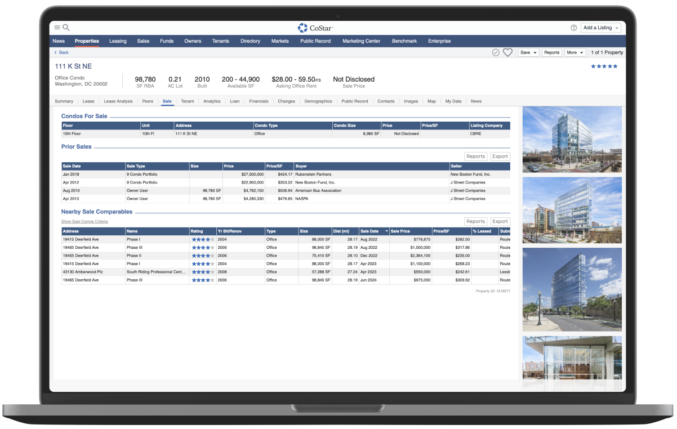The height and width of the screenshot is (429, 677).
Task: Expand the Add a Listing dropdown
Action: [601, 28]
